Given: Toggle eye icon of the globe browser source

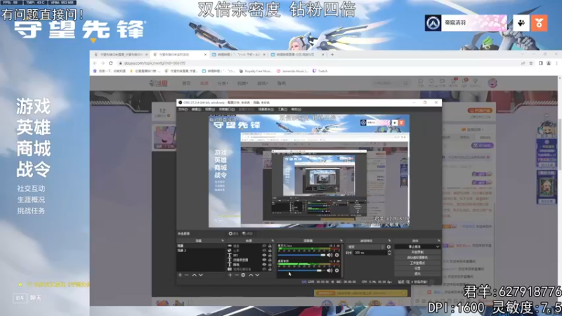Looking at the screenshot, I should pyautogui.click(x=264, y=251).
